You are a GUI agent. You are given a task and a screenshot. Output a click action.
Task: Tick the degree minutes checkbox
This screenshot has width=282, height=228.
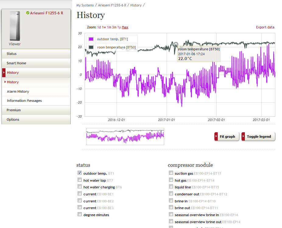click(80, 215)
